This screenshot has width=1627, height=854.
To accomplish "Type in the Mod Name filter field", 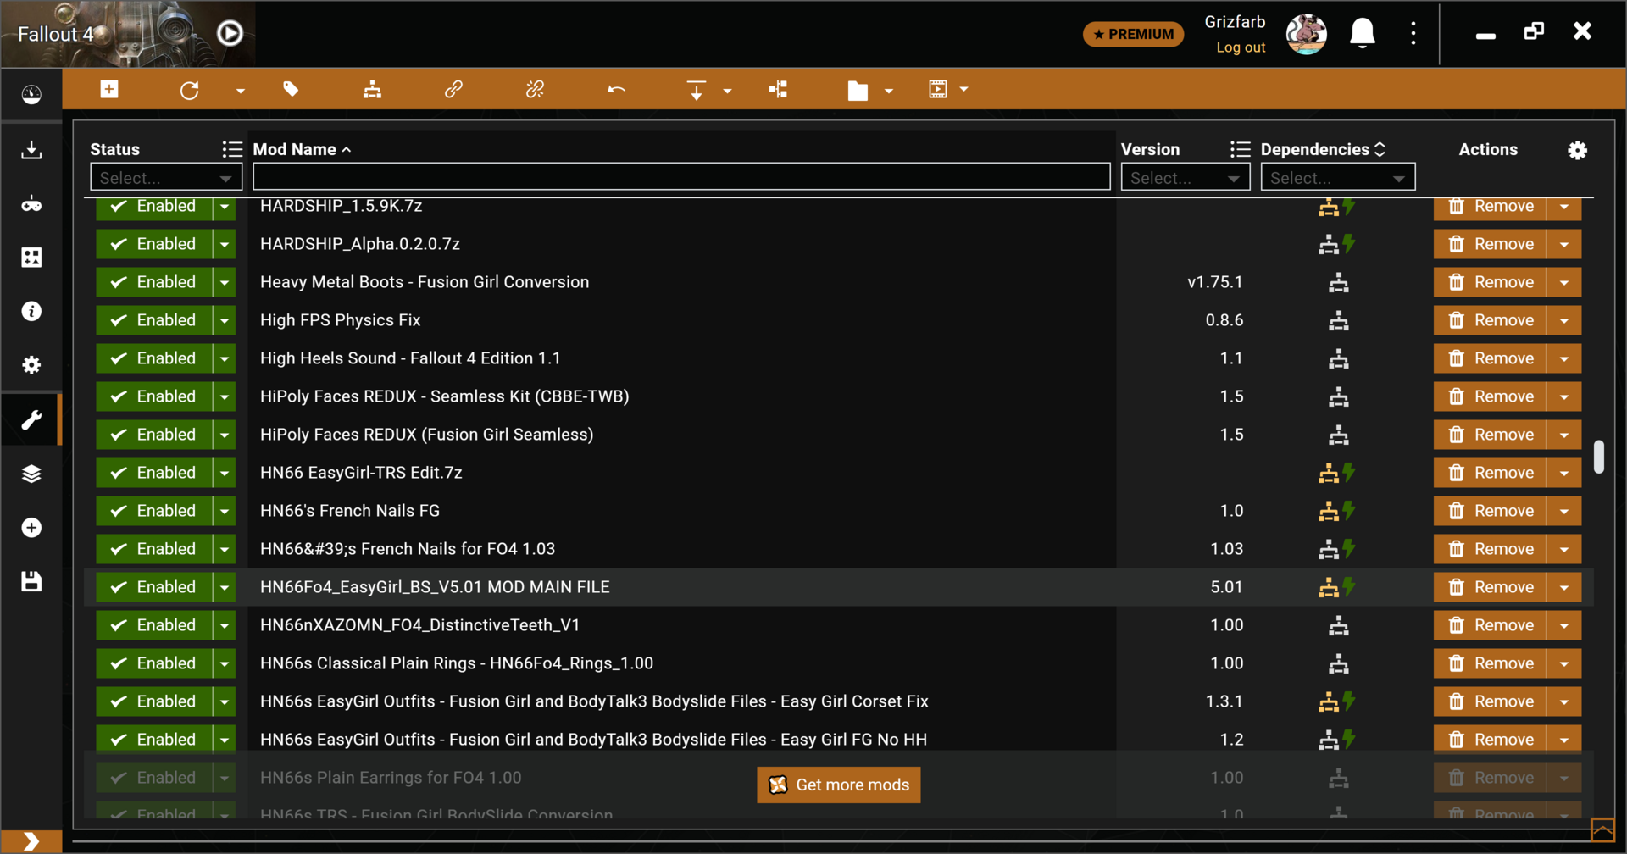I will point(681,176).
